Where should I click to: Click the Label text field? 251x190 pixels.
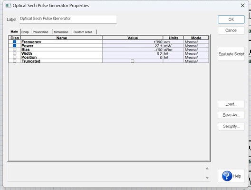pos(68,19)
